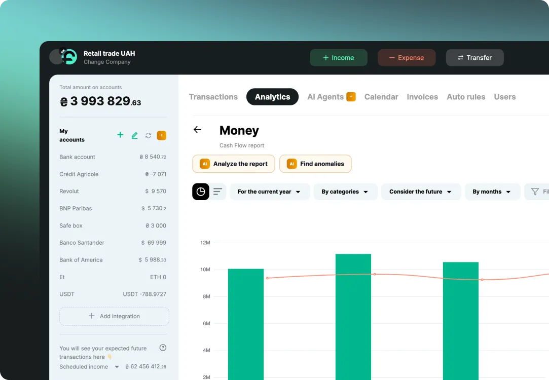The width and height of the screenshot is (549, 380).
Task: Open the By months dropdown
Action: click(492, 192)
